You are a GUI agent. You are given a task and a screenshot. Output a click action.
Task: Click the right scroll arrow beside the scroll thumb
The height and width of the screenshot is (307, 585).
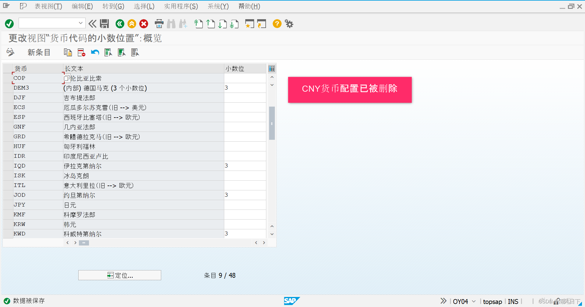coord(75,243)
